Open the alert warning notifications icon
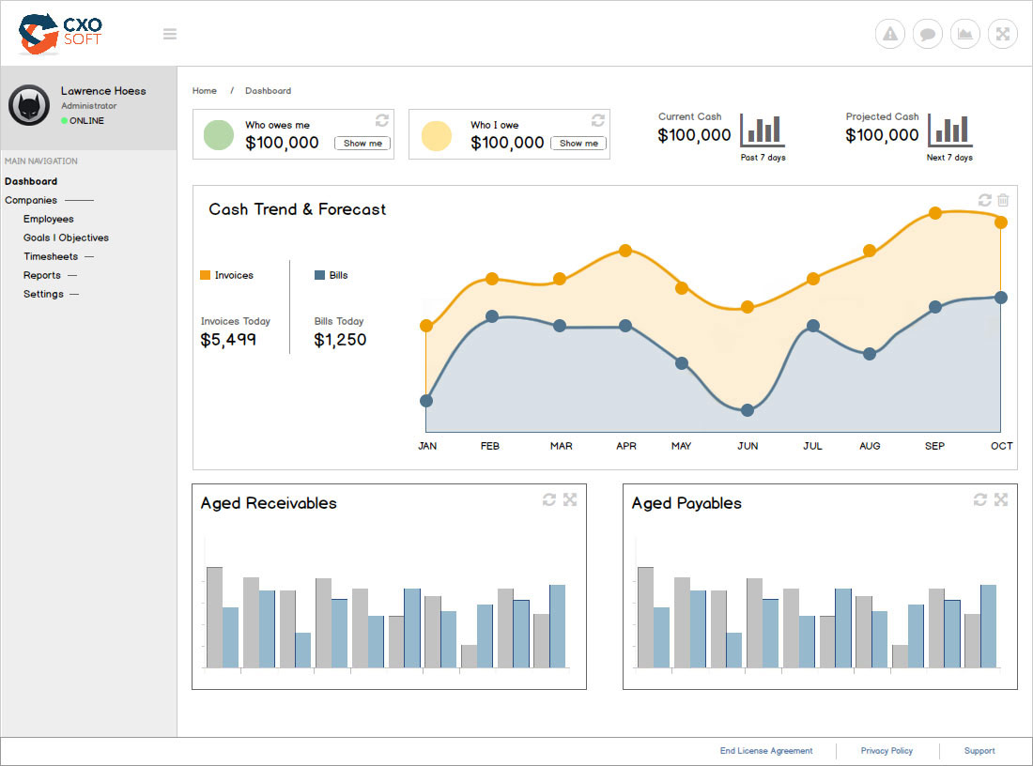Viewport: 1033px width, 766px height. 889,35
